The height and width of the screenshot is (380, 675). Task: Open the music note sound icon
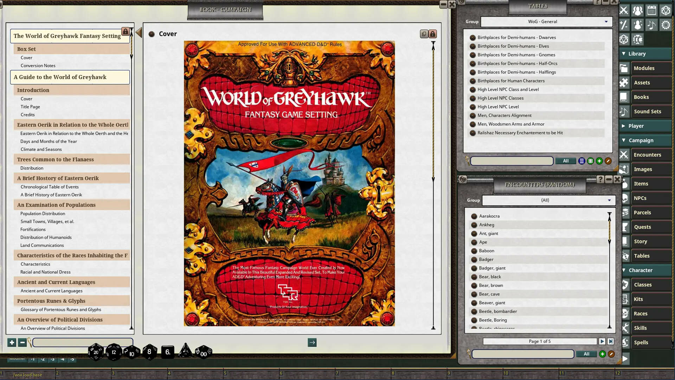(651, 25)
